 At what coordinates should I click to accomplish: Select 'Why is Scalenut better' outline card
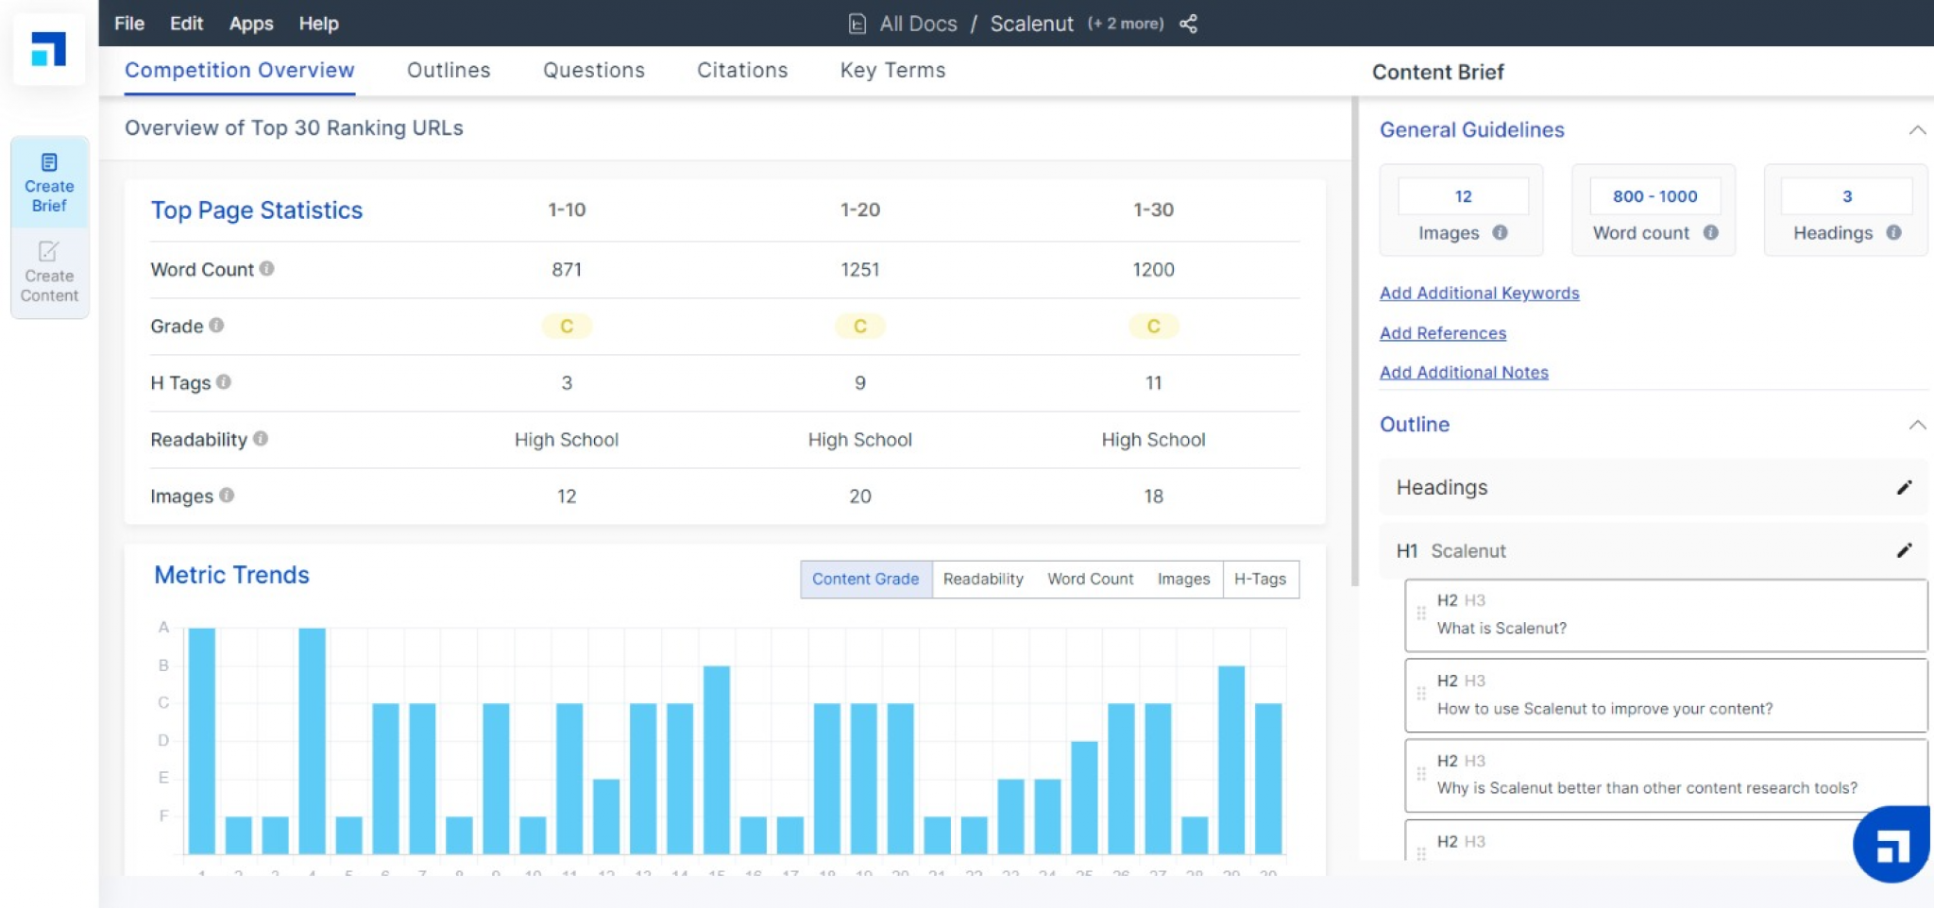[1666, 776]
